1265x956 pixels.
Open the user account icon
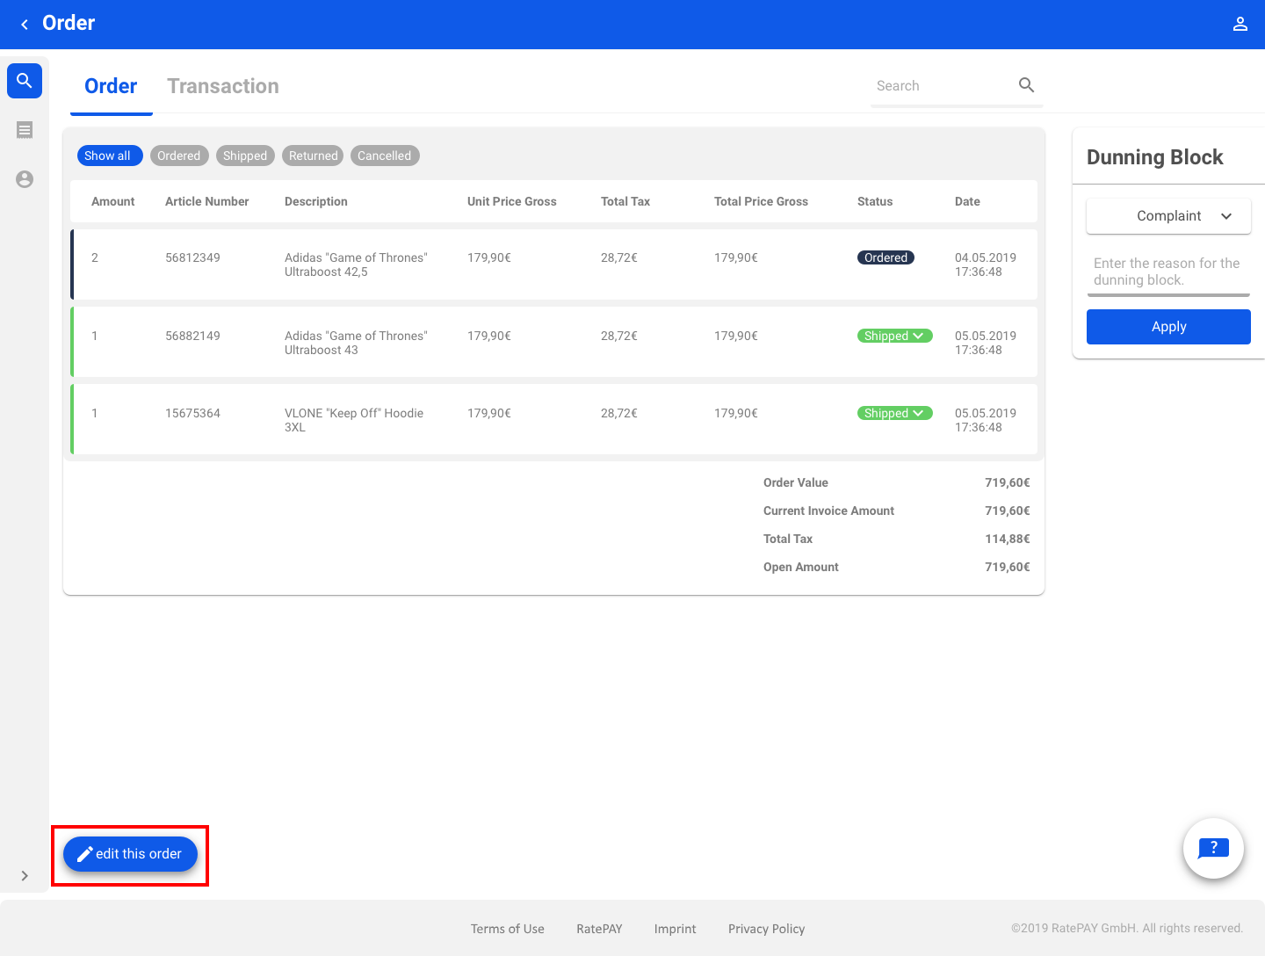pos(1240,25)
